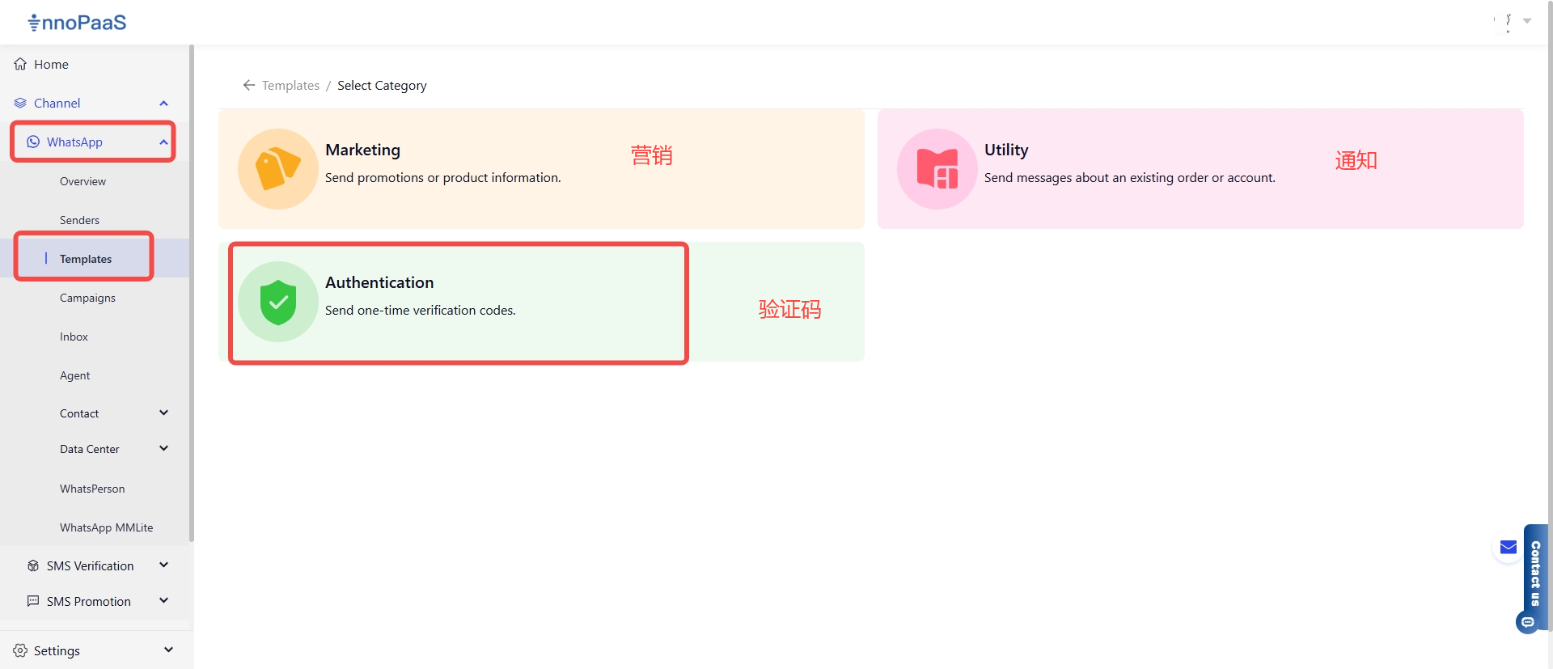Screen dimensions: 1553x669
Task: Click the Utility pink folder icon
Action: click(x=937, y=169)
